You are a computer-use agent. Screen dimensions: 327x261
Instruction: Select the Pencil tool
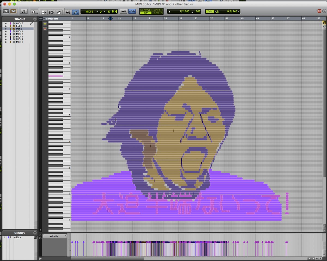(x=76, y=12)
